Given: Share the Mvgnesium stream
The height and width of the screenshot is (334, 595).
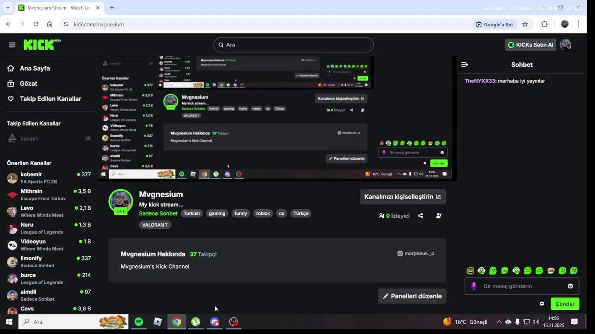Looking at the screenshot, I should (x=420, y=216).
